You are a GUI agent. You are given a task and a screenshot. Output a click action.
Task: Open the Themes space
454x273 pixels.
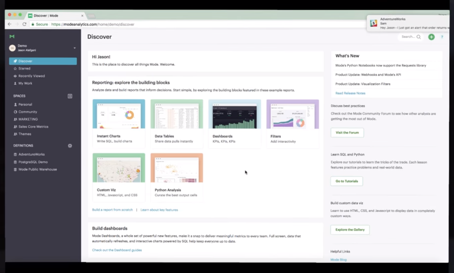tap(25, 134)
